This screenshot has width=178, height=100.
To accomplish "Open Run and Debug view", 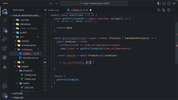I will [4, 39].
